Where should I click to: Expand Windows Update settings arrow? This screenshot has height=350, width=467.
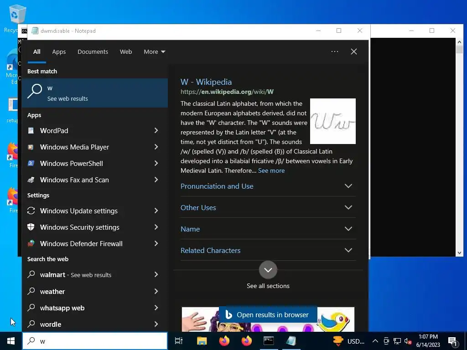(156, 211)
